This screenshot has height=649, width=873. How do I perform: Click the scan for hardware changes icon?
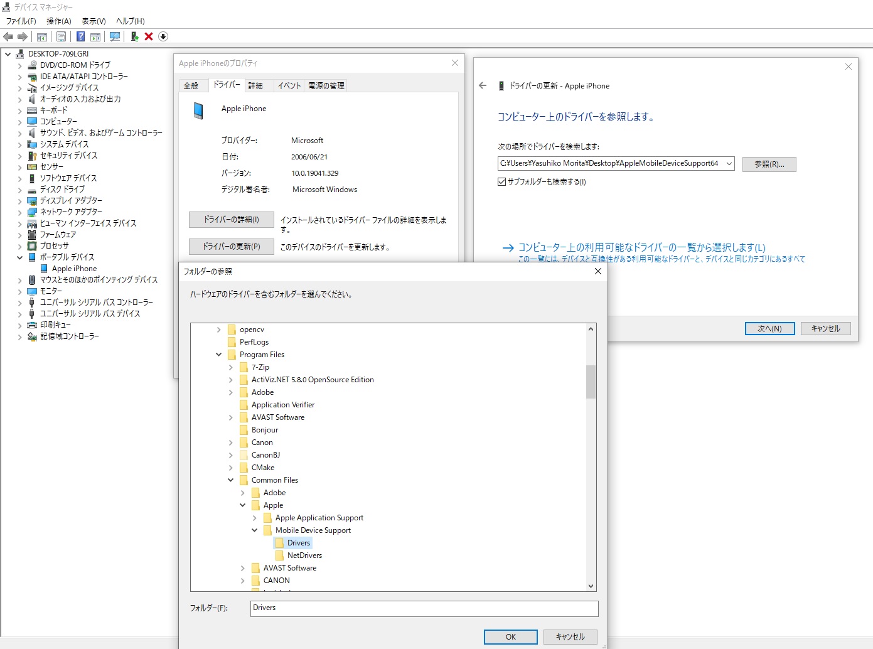[115, 36]
